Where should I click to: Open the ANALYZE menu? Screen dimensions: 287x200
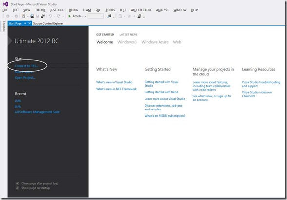(163, 10)
